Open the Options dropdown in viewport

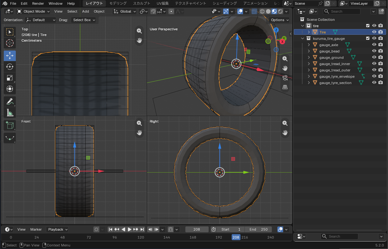click(280, 20)
